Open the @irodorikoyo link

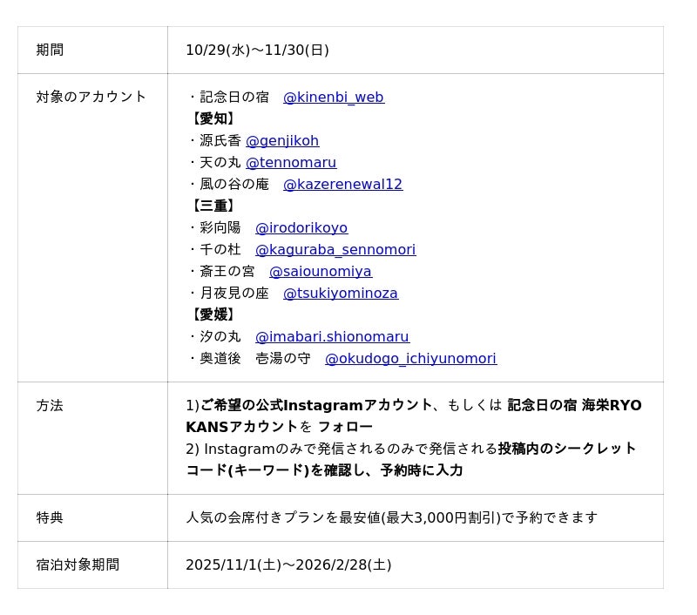(x=301, y=228)
